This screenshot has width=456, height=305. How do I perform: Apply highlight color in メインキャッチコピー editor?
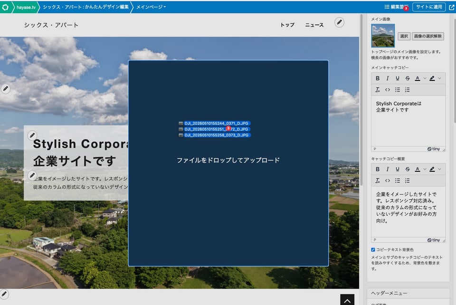432,78
